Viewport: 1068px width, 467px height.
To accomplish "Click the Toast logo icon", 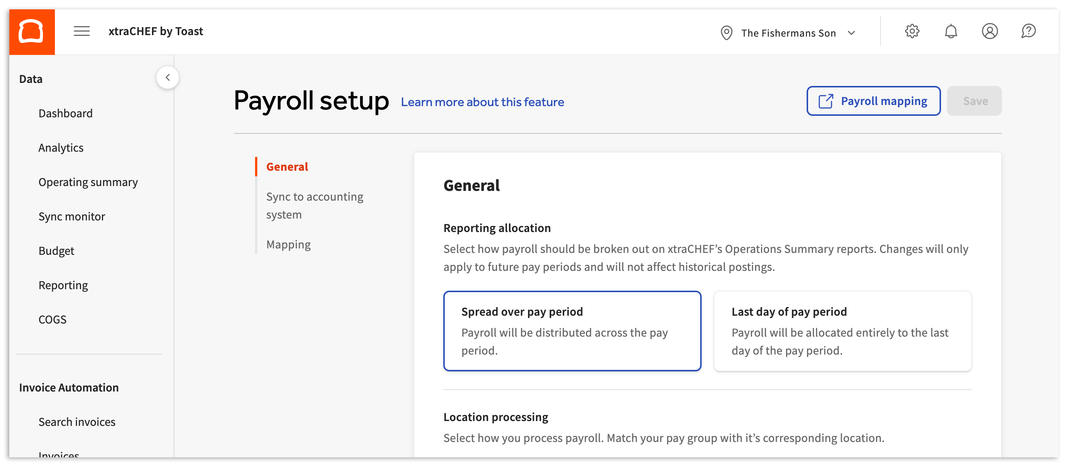I will point(31,31).
